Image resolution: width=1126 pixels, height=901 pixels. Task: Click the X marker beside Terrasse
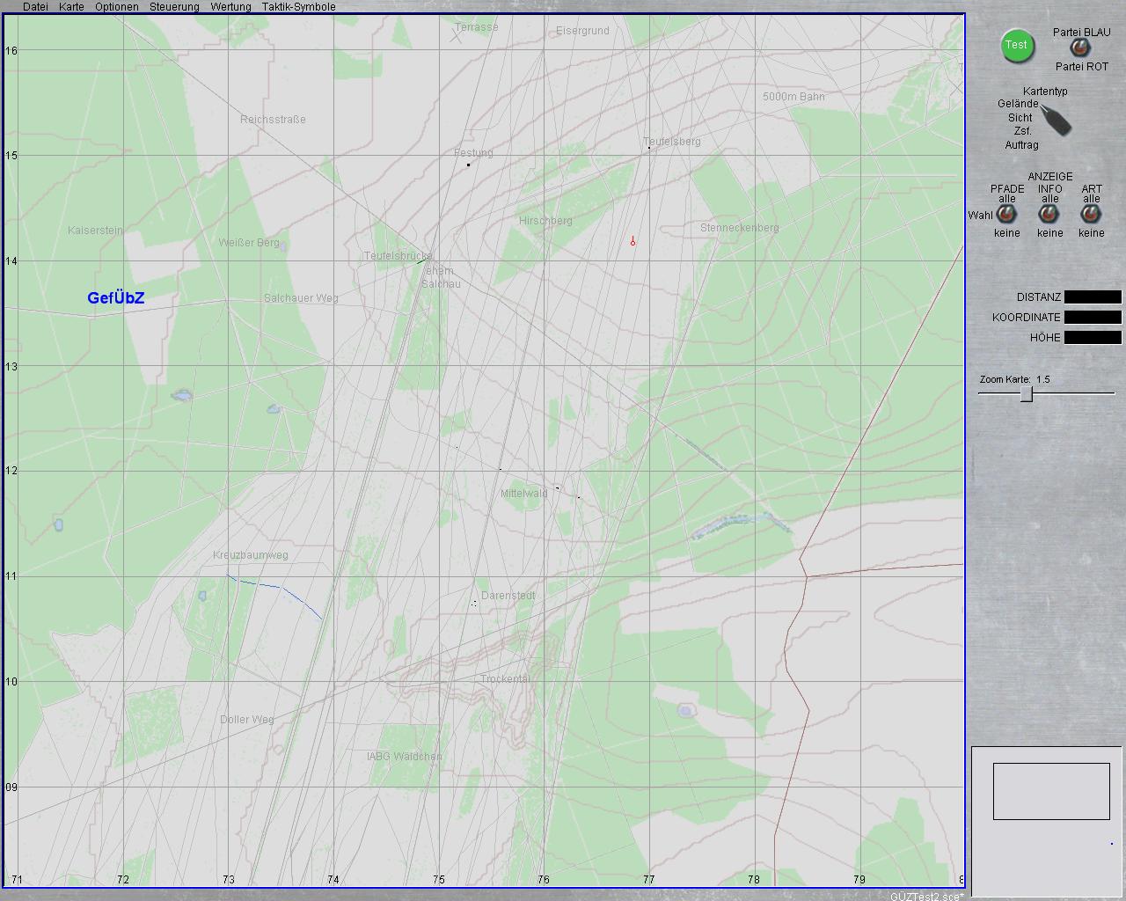(456, 36)
